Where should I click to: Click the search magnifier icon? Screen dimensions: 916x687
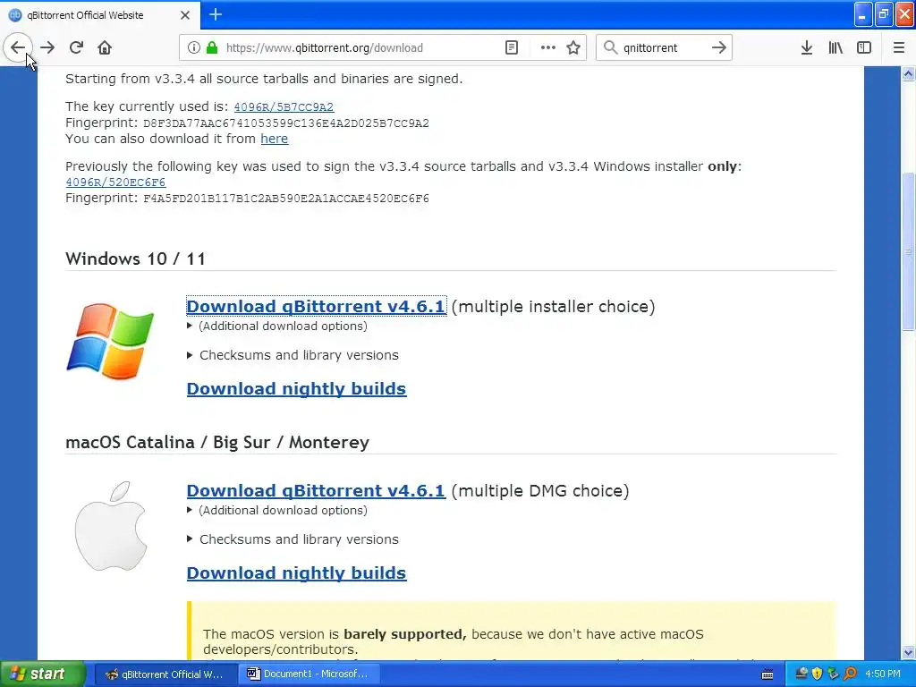pyautogui.click(x=610, y=48)
